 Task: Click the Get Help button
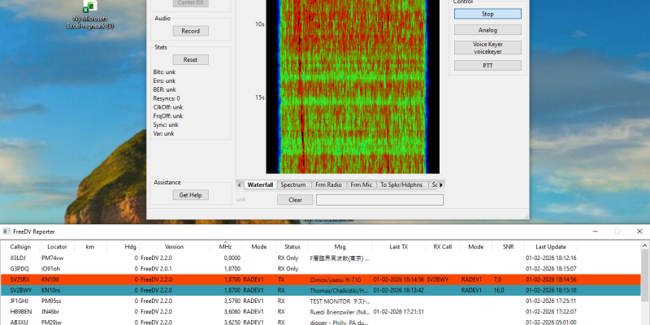pyautogui.click(x=190, y=195)
